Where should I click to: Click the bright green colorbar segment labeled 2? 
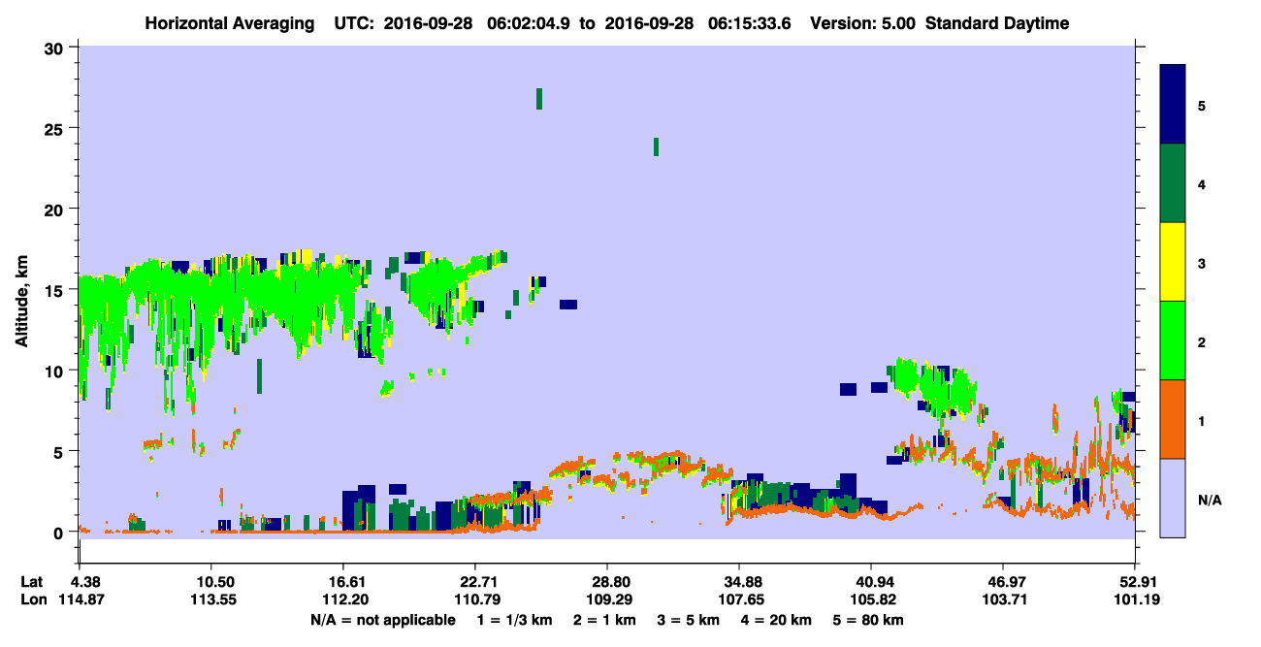click(1173, 340)
